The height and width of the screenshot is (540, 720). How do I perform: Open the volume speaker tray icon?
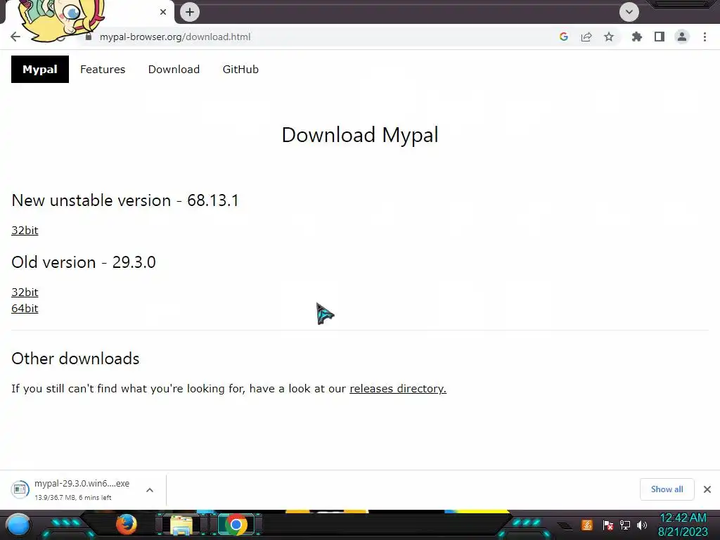pyautogui.click(x=642, y=525)
